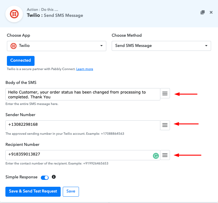Viewport: 218px width, 203px height.
Task: Open the Choose App dropdown showing Twilio
Action: click(56, 46)
